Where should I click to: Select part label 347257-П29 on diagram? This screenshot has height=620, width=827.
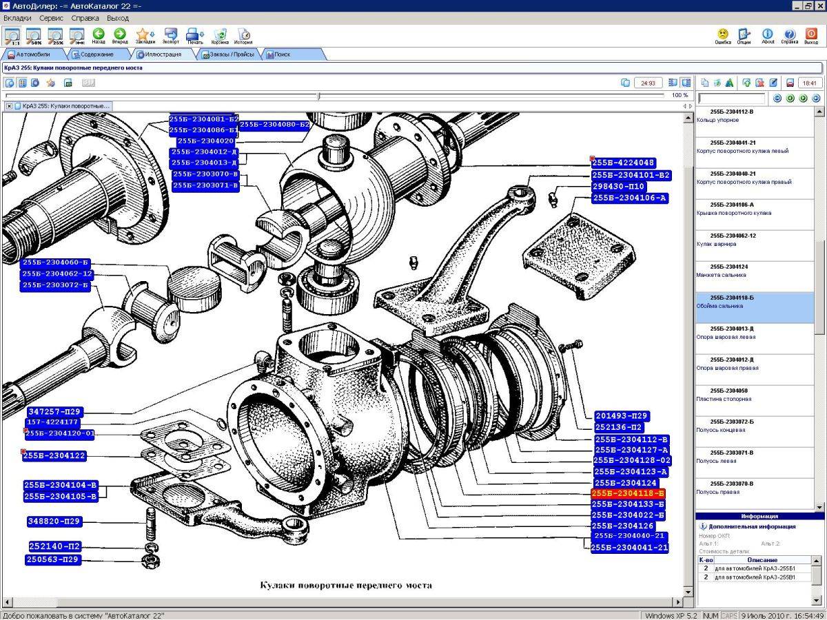coord(54,411)
